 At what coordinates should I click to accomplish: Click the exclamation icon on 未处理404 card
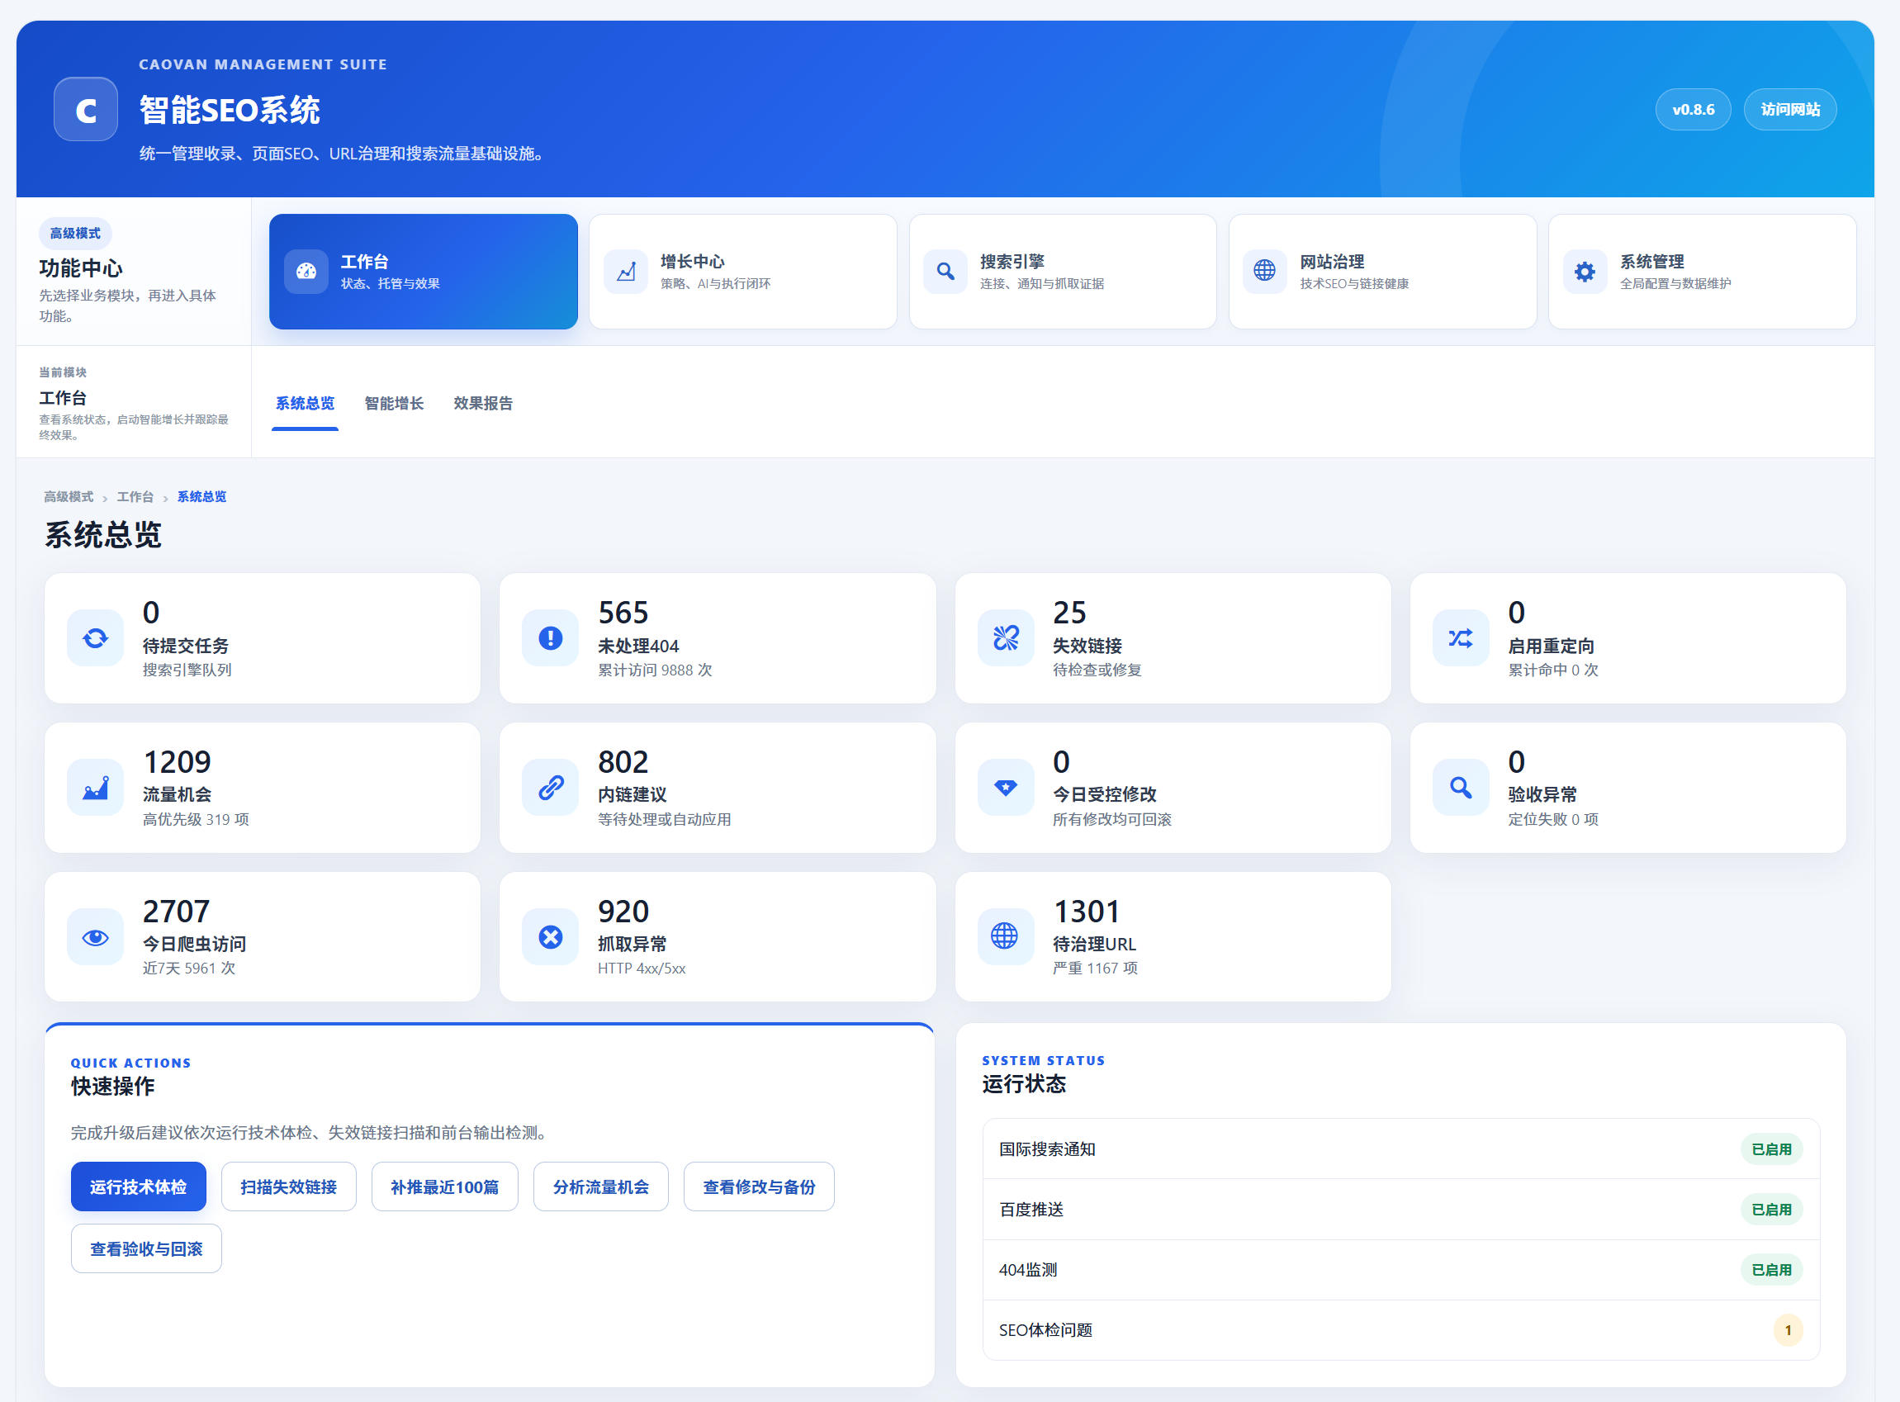pos(550,637)
